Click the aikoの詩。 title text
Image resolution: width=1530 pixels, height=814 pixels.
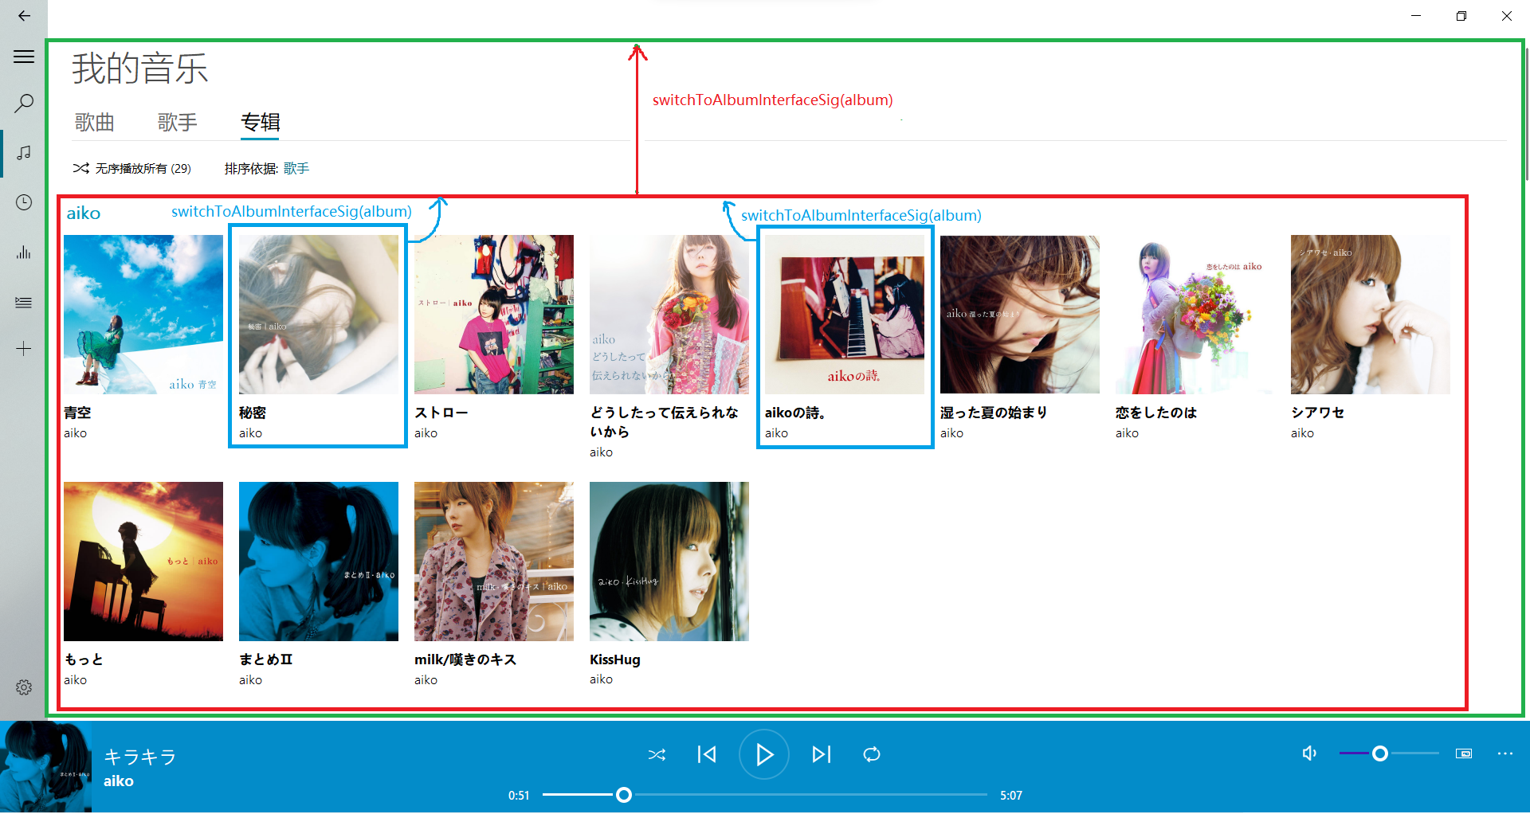tap(795, 413)
